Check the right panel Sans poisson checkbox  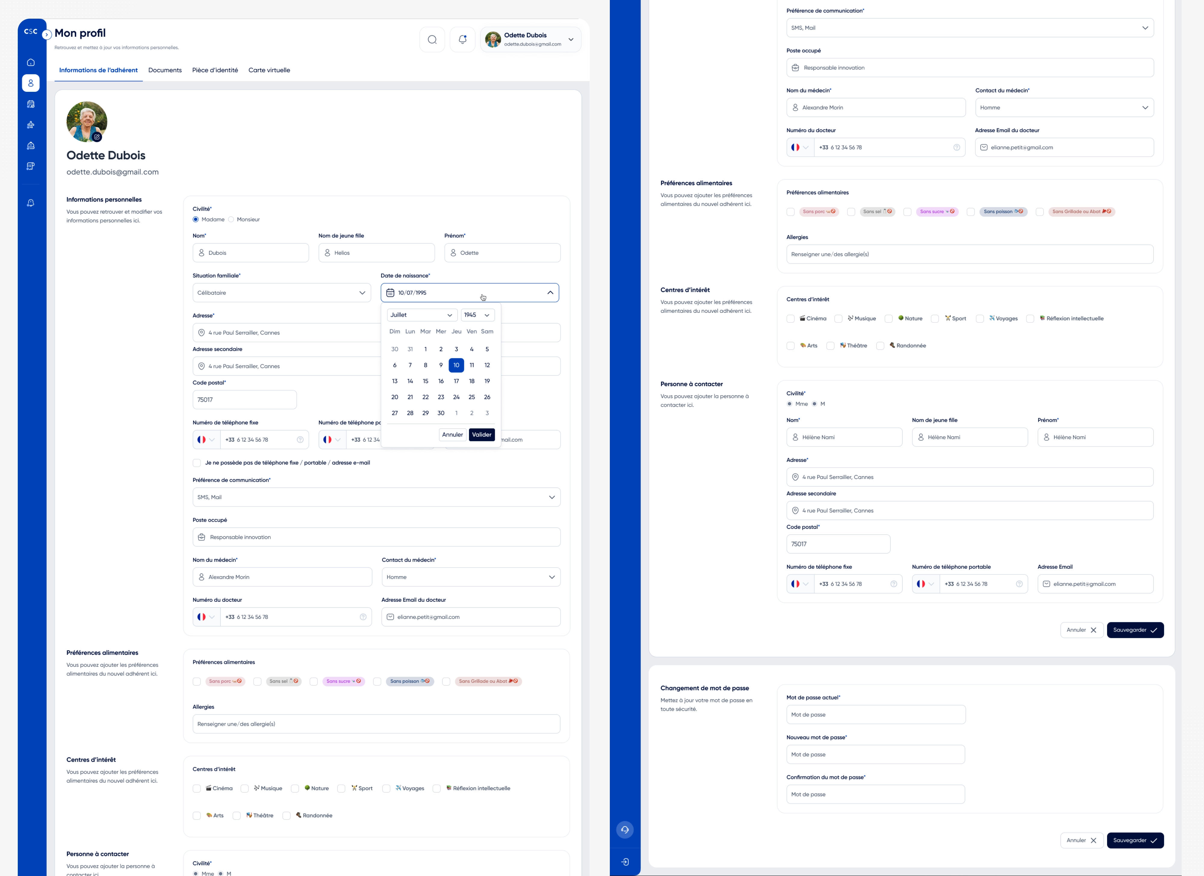point(970,212)
